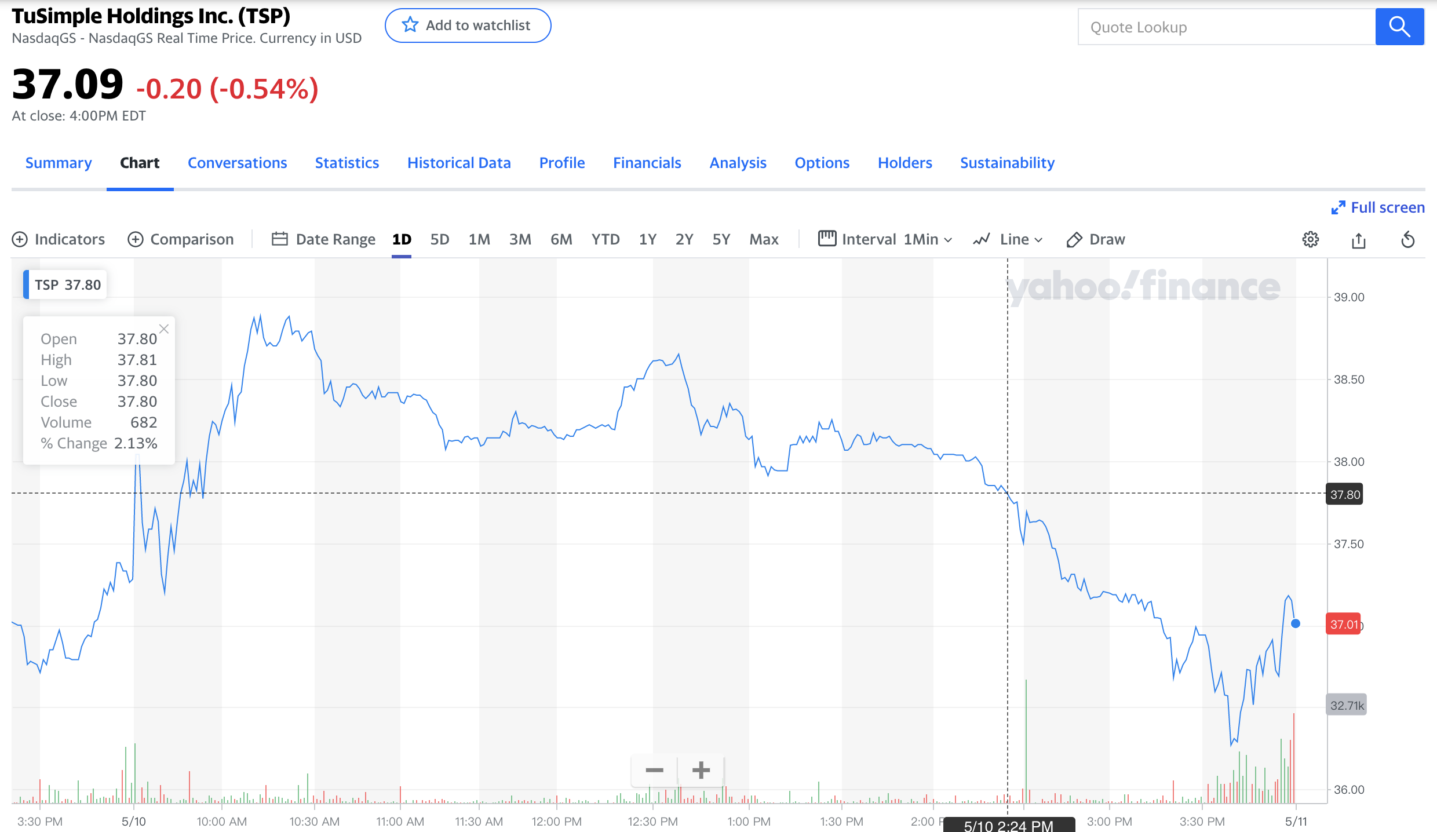Viewport: 1437px width, 832px height.
Task: Set chart range to 6M
Action: coord(561,239)
